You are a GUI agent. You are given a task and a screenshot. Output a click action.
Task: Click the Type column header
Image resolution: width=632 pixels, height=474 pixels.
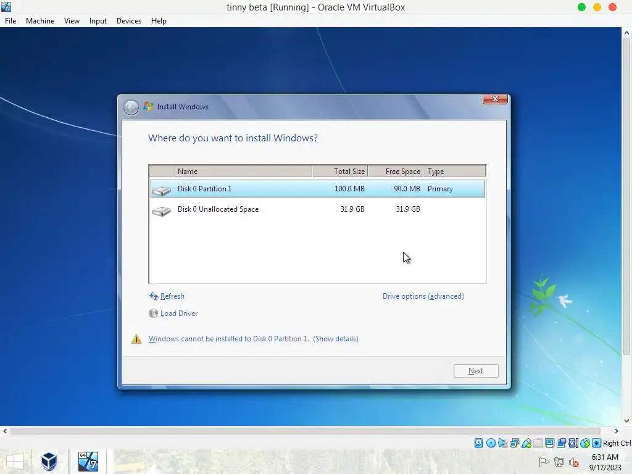point(455,172)
